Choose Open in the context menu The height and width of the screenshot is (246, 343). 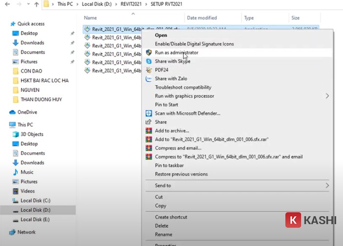(x=161, y=35)
